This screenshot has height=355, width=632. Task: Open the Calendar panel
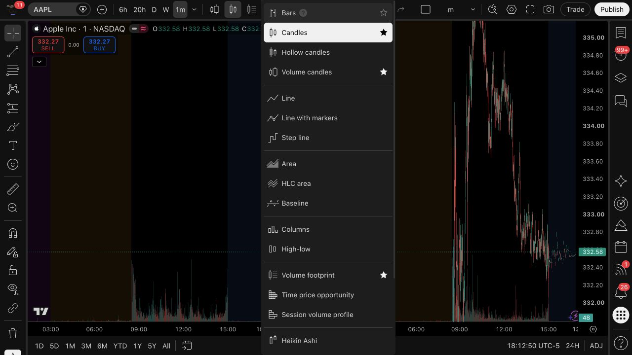(x=621, y=248)
